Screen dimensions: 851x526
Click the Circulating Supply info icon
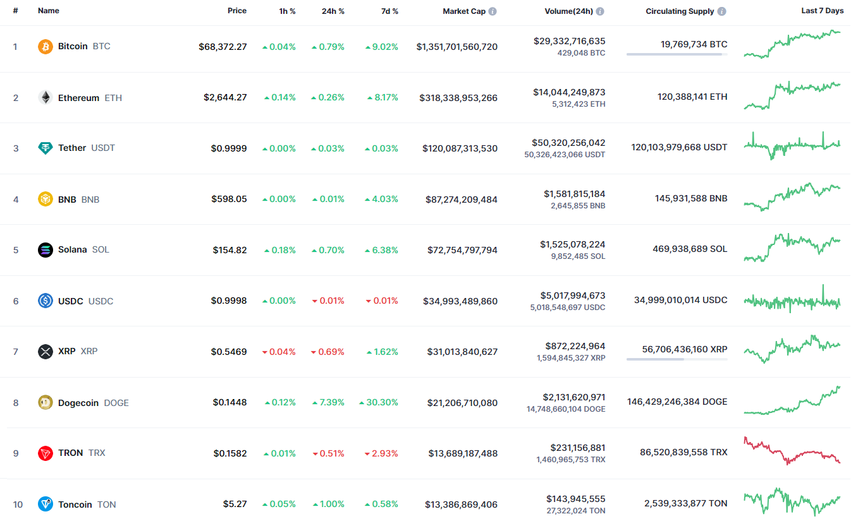[722, 11]
